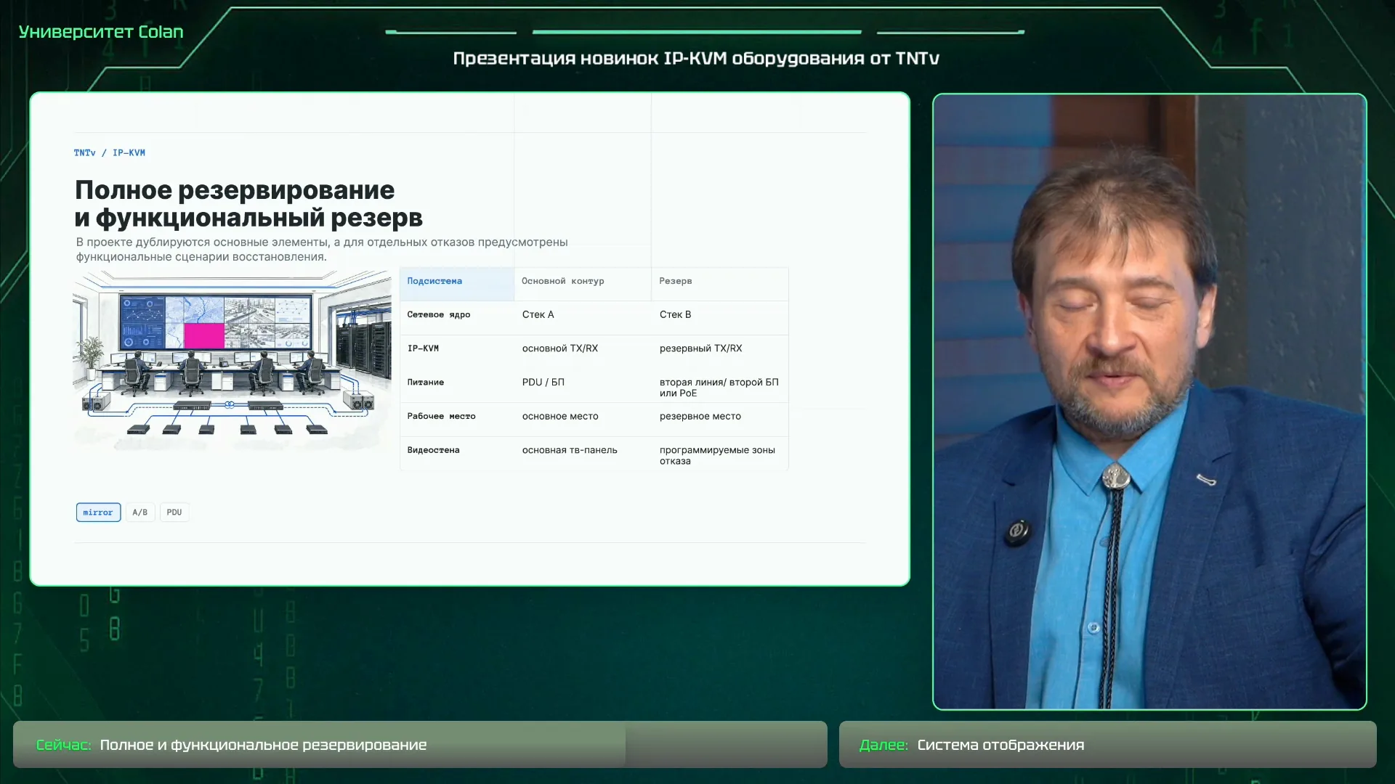Image resolution: width=1395 pixels, height=784 pixels.
Task: Click the вторая линия/ второй БП cell
Action: (719, 388)
